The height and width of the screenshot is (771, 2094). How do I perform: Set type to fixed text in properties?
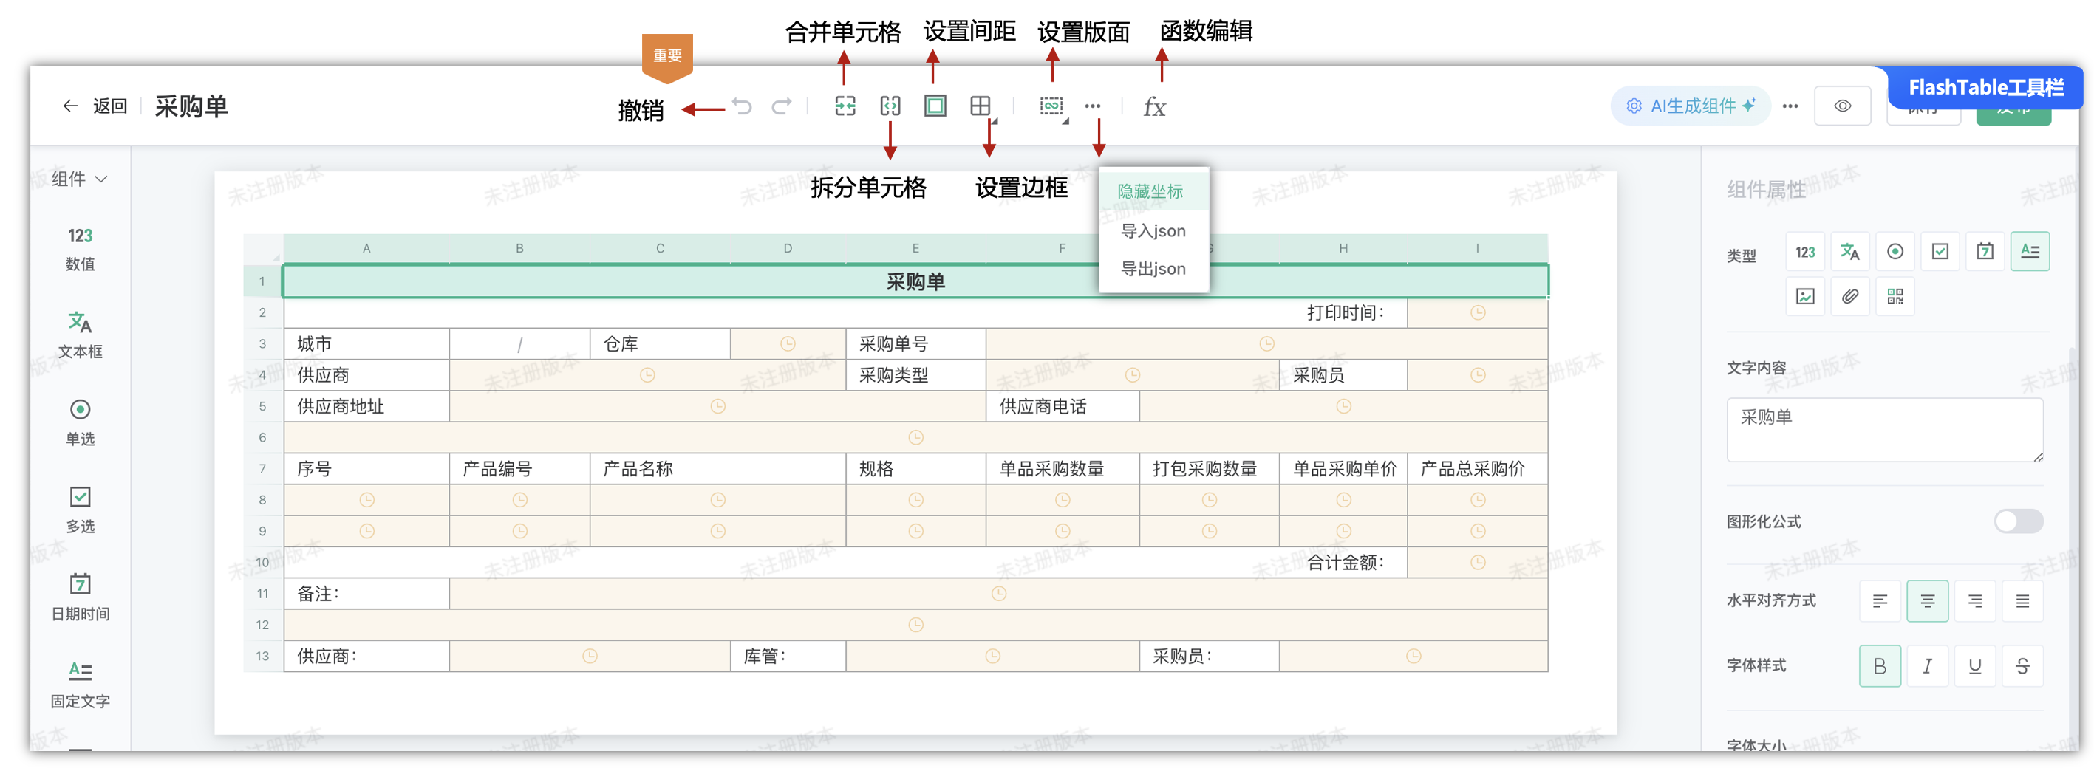[2030, 251]
